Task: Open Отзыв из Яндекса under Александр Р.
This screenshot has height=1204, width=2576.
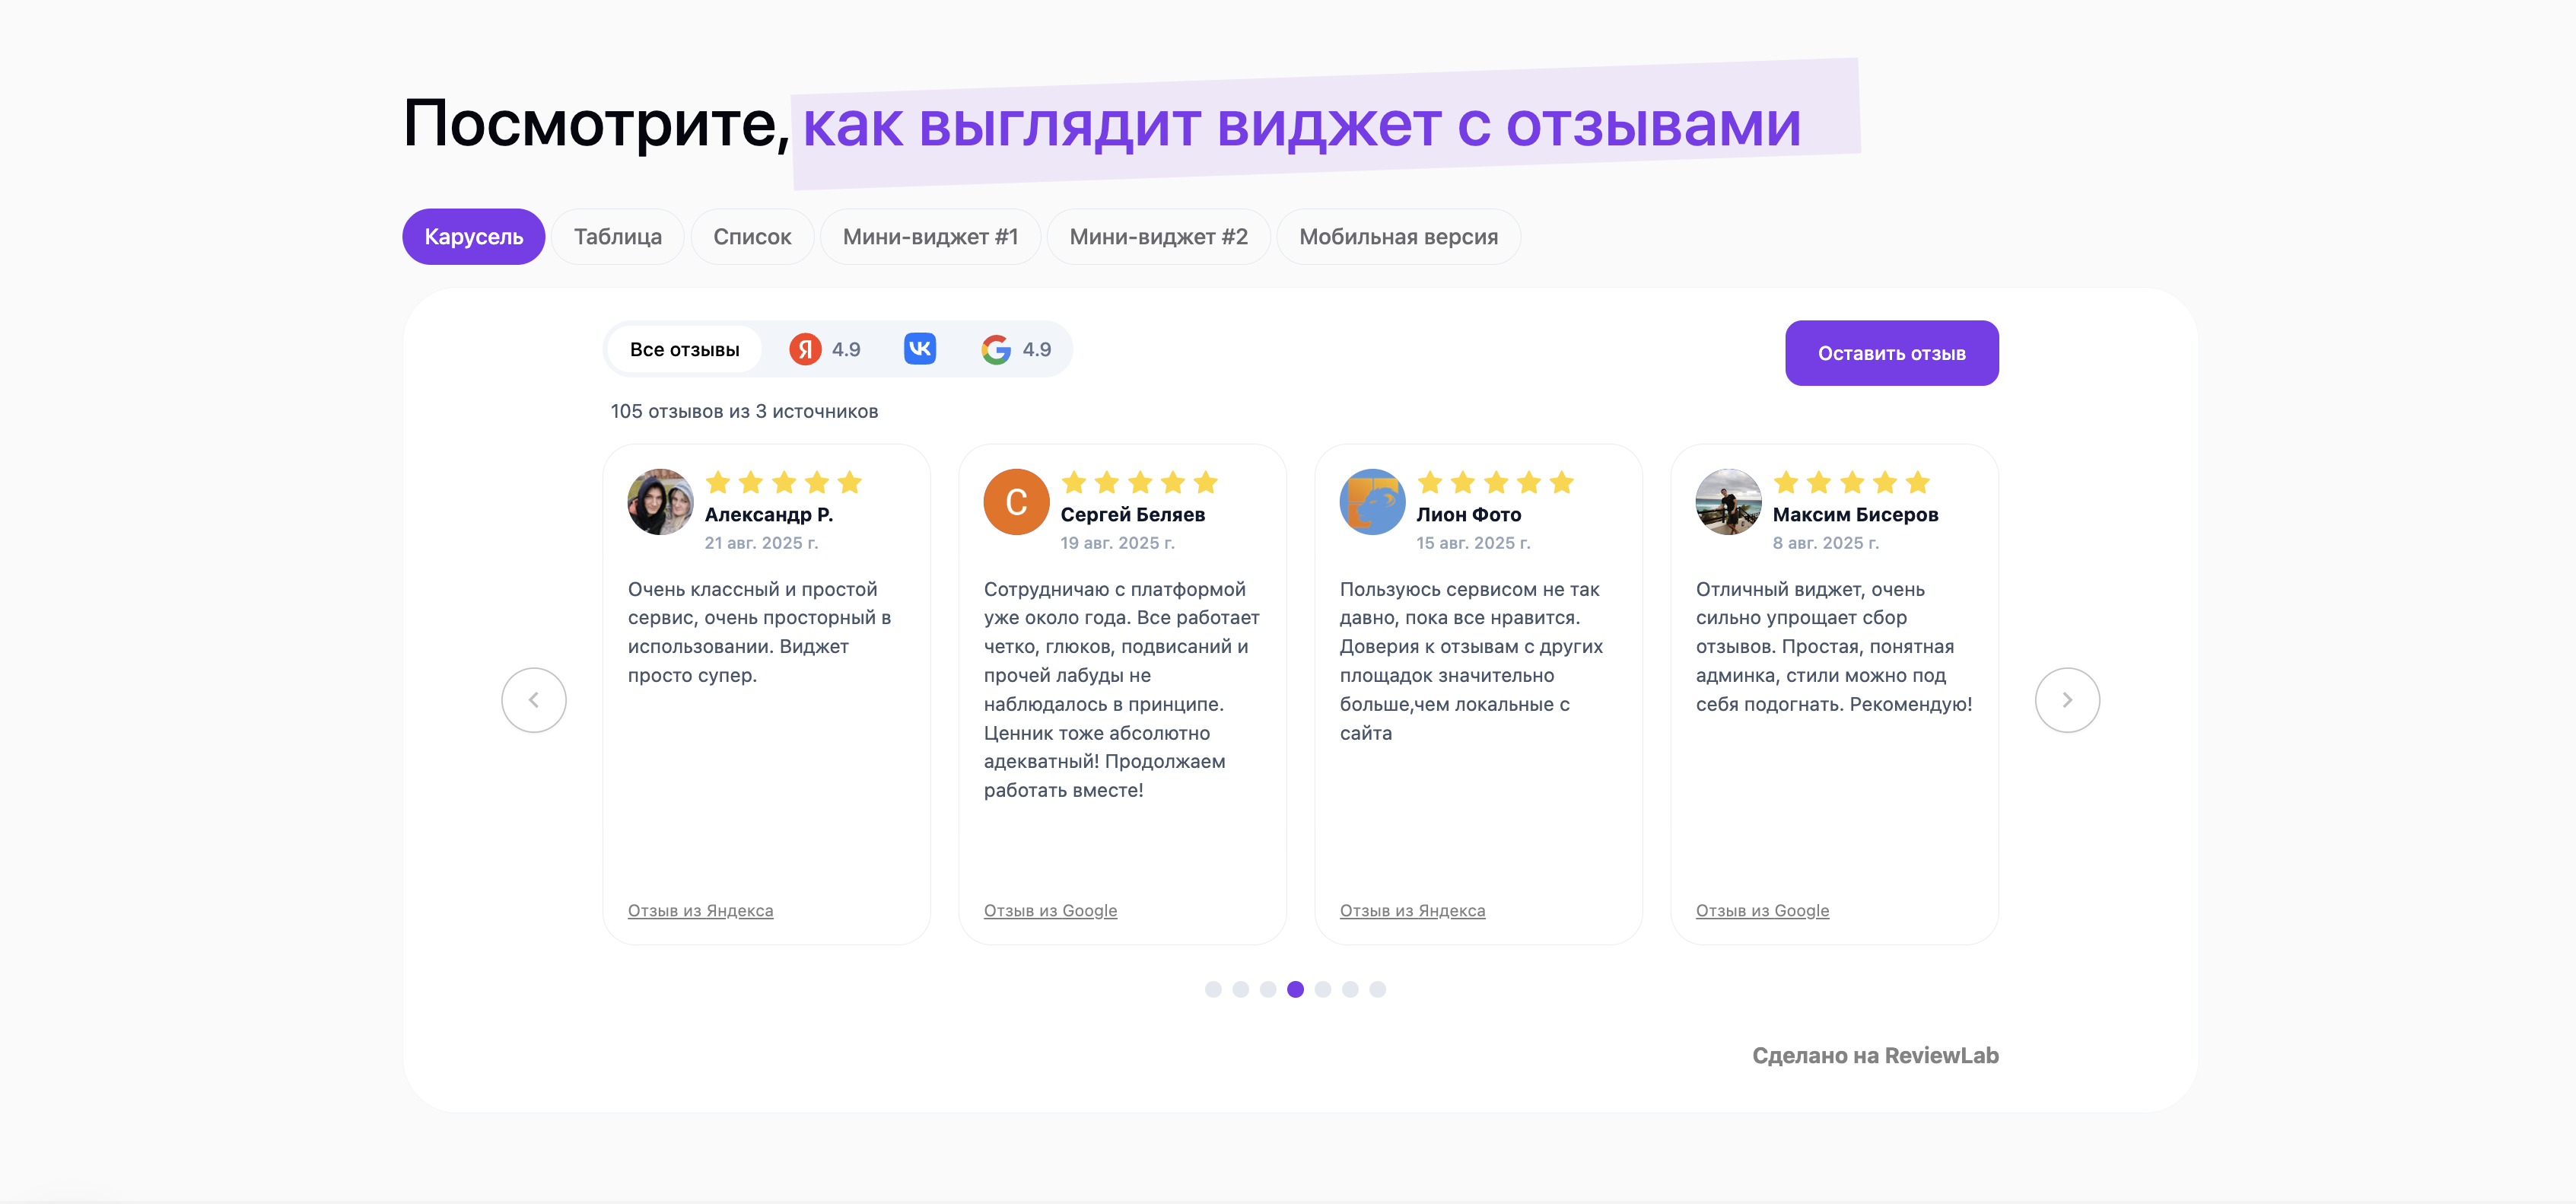Action: (701, 910)
